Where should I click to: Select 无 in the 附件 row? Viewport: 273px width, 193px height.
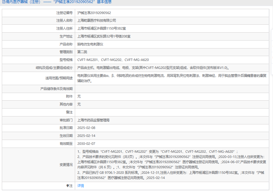(79, 96)
